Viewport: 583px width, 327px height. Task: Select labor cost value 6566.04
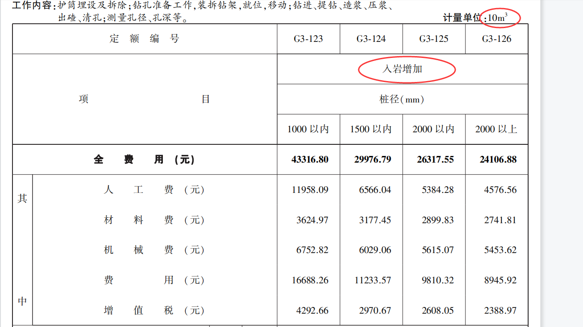point(375,190)
